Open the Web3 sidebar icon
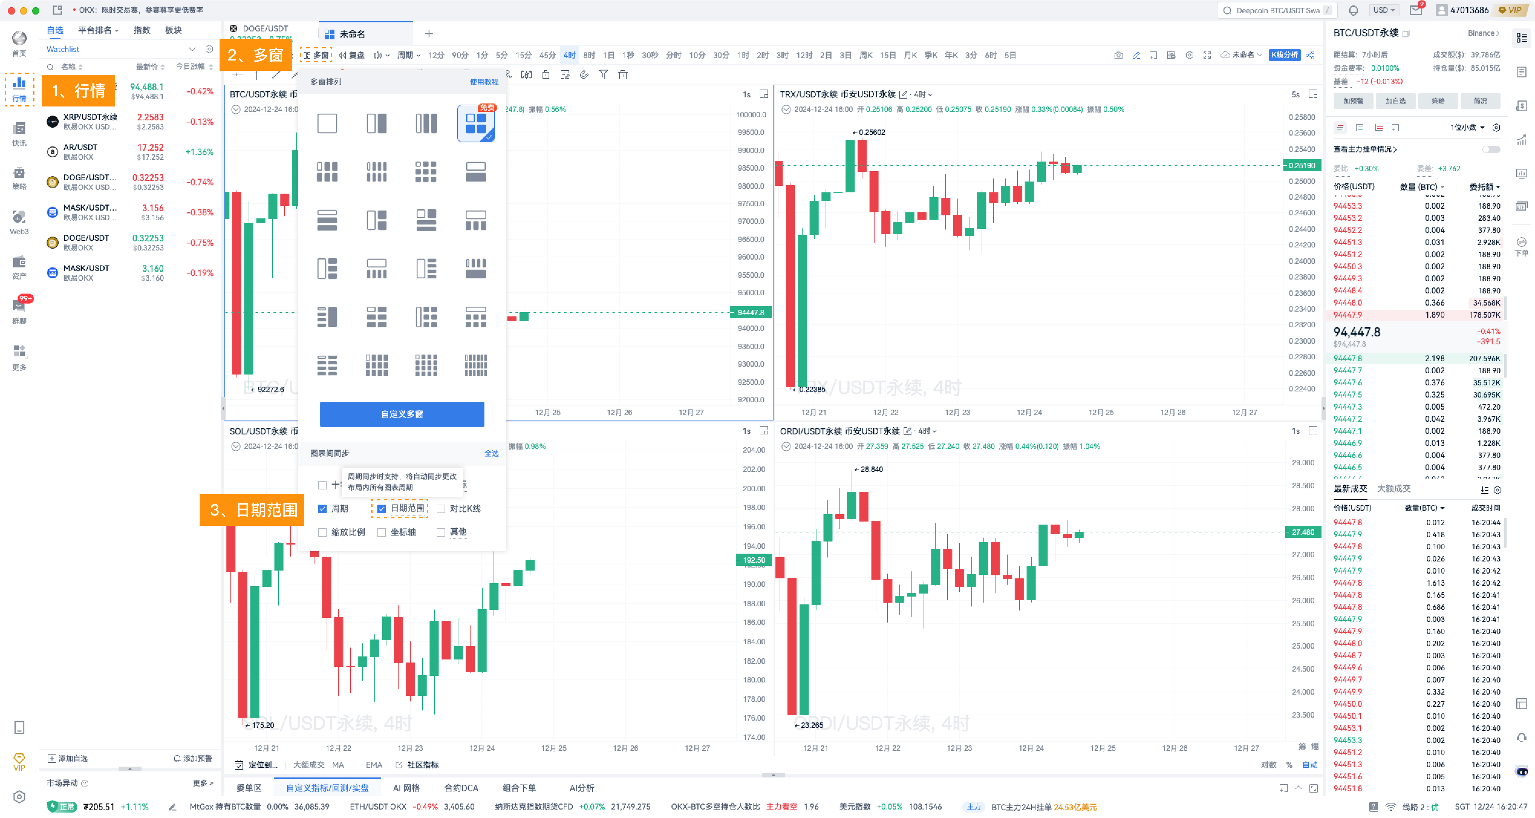 point(19,222)
